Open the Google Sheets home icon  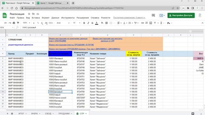point(4,15)
